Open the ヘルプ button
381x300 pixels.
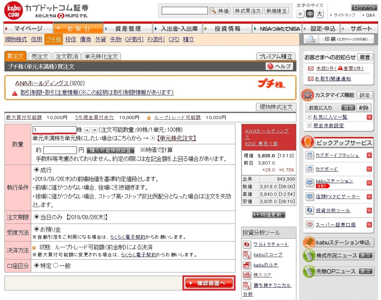click(x=279, y=66)
